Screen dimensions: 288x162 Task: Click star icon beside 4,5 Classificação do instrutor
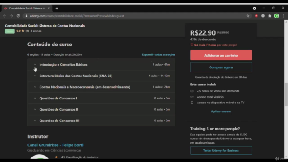[56, 157]
